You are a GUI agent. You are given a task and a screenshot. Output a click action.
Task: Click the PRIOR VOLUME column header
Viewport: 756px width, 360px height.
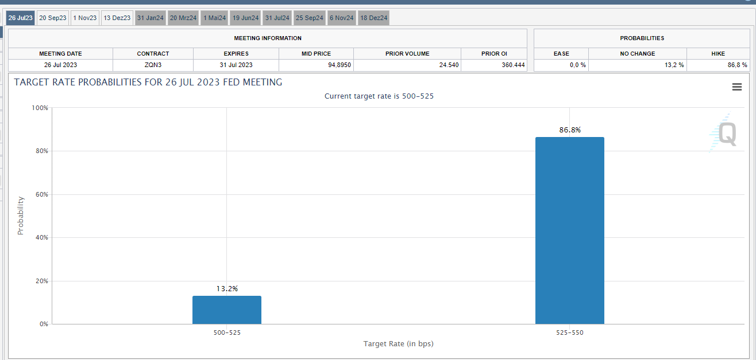tap(407, 53)
